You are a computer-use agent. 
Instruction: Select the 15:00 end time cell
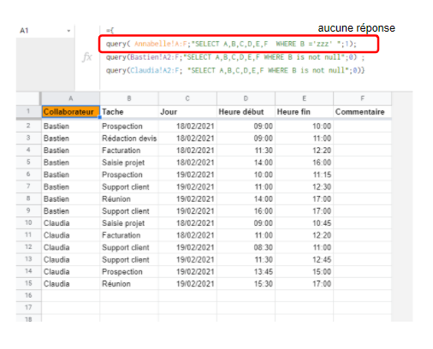click(x=304, y=271)
